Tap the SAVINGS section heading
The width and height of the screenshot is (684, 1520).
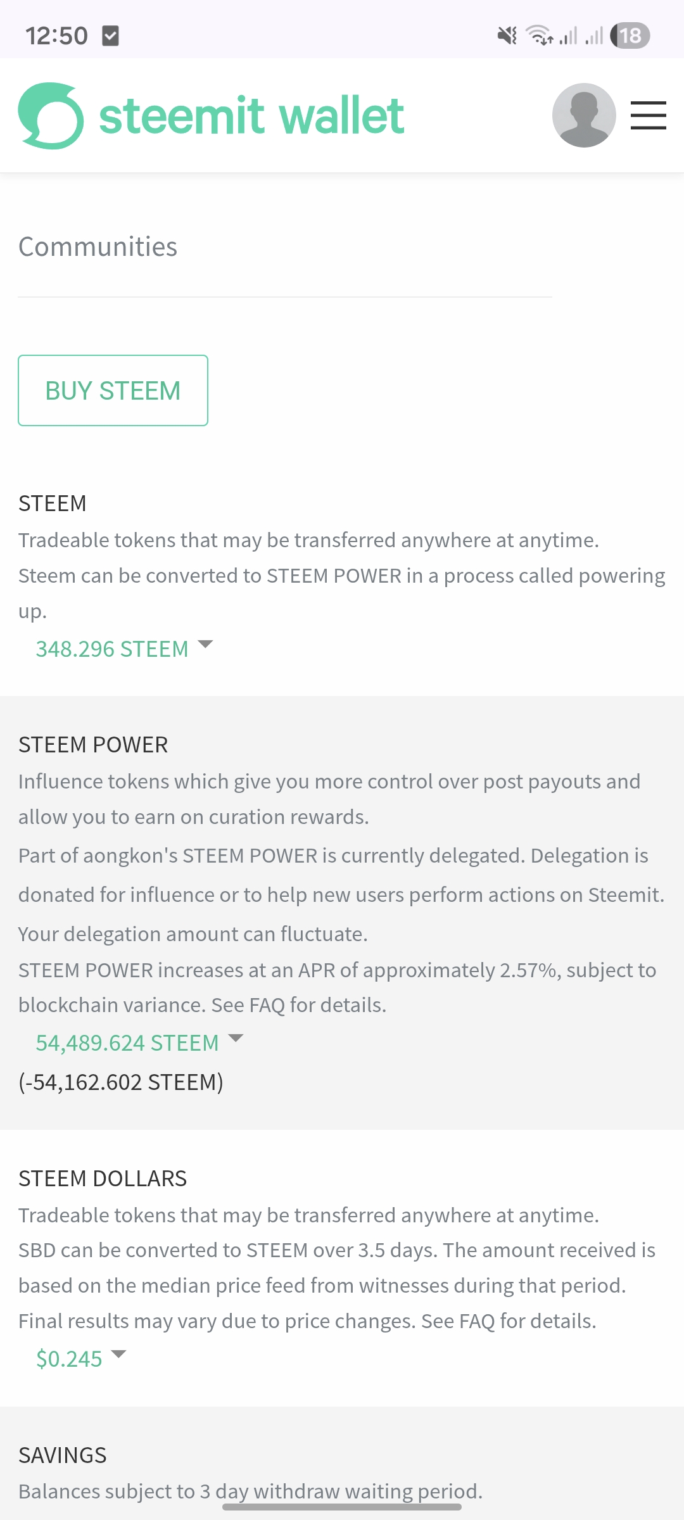click(x=62, y=1455)
